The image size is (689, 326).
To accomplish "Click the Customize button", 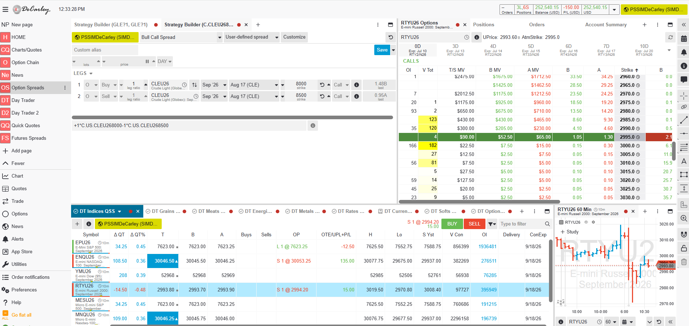I will (295, 37).
